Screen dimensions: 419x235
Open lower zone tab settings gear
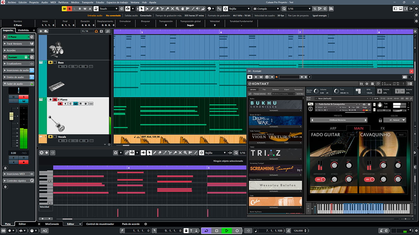tap(146, 224)
